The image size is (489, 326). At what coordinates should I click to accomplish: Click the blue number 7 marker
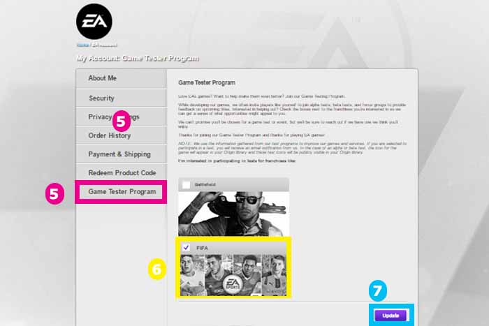pyautogui.click(x=378, y=291)
